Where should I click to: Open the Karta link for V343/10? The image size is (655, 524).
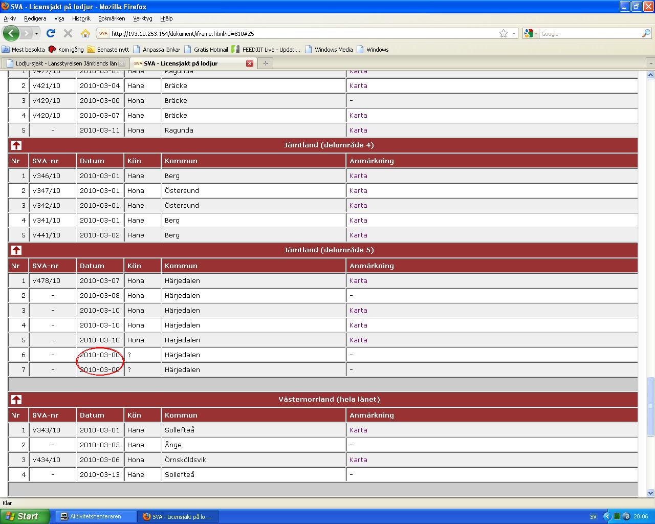(358, 430)
